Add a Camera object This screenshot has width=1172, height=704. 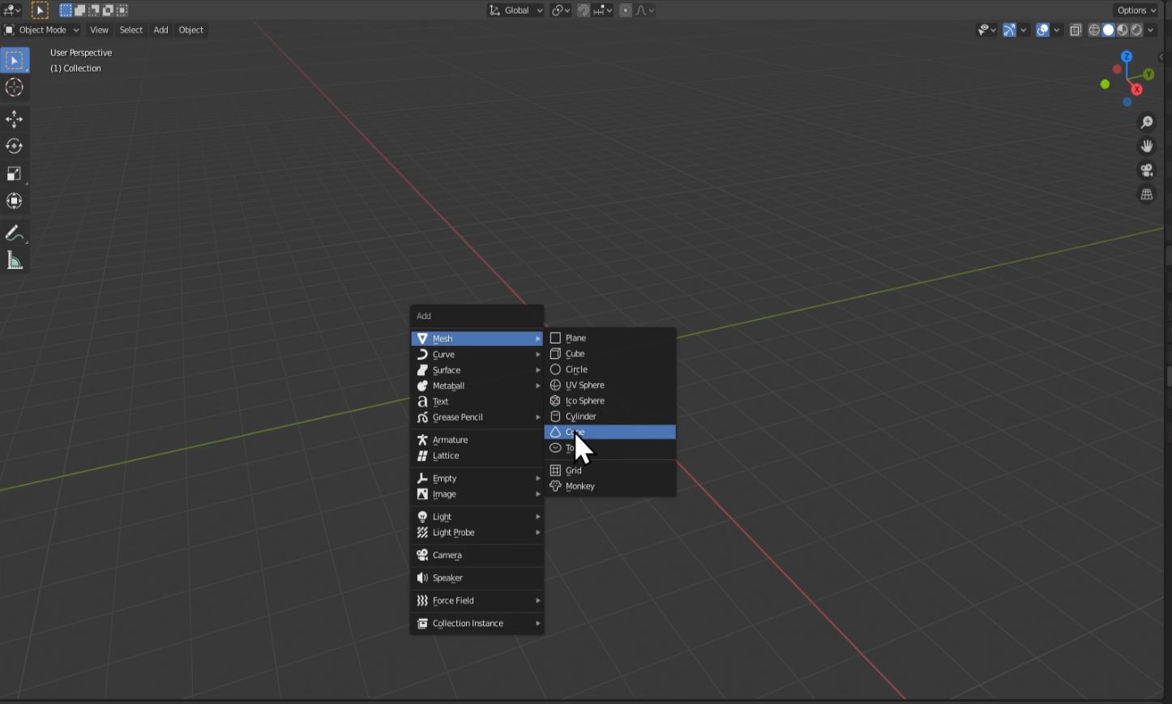coord(477,555)
